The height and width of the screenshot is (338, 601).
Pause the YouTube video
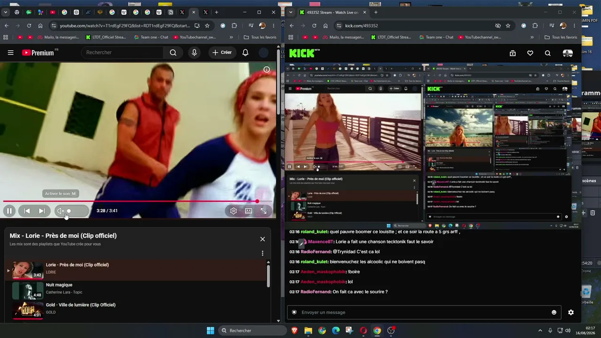(x=9, y=211)
